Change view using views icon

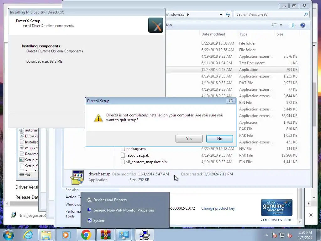[x=274, y=25]
